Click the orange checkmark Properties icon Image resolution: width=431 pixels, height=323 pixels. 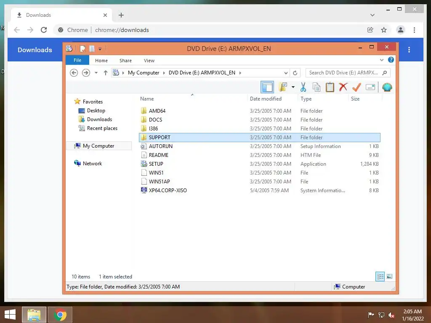(357, 87)
